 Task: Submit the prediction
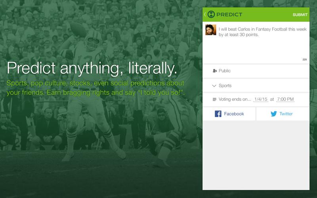coord(300,15)
